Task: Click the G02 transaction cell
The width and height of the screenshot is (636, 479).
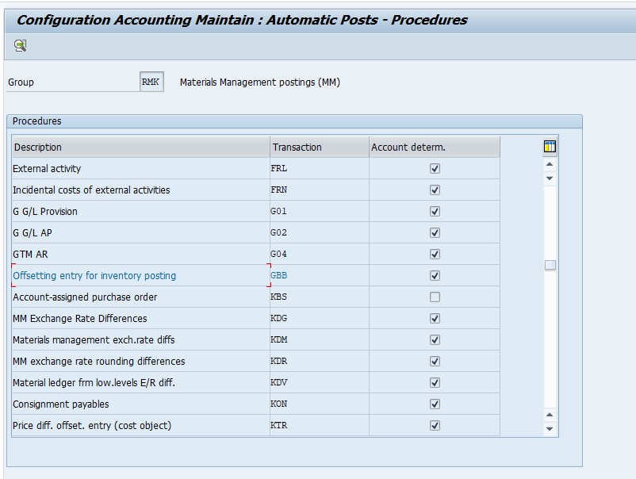Action: (320, 233)
